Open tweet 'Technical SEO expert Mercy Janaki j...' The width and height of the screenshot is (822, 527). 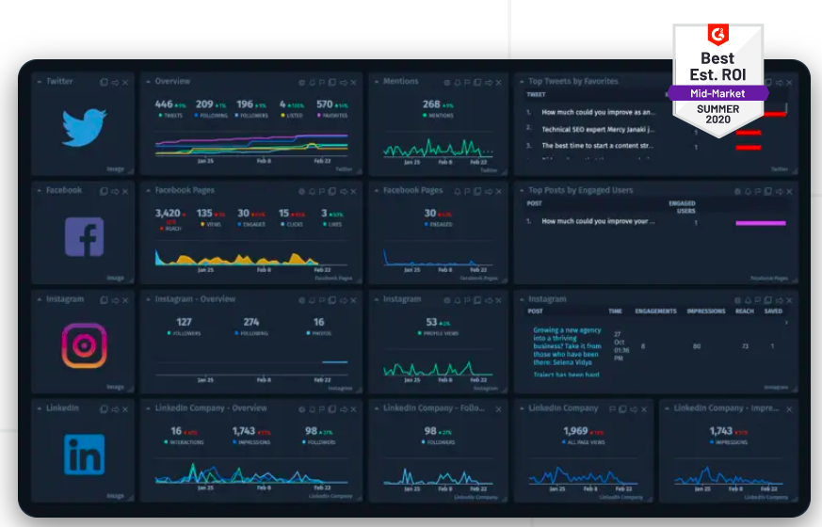(x=598, y=129)
